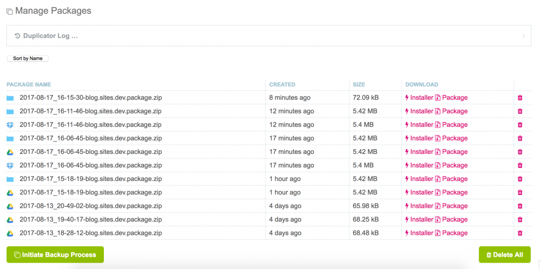Download Installer for local-folder 15-18-19 package
The height and width of the screenshot is (269, 541).
[x=419, y=179]
